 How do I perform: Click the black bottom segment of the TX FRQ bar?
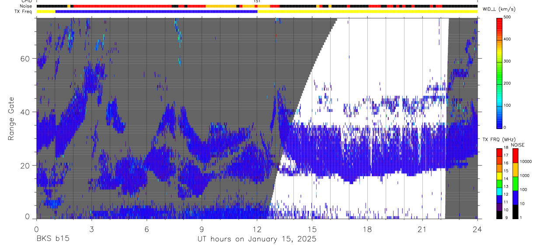point(500,215)
